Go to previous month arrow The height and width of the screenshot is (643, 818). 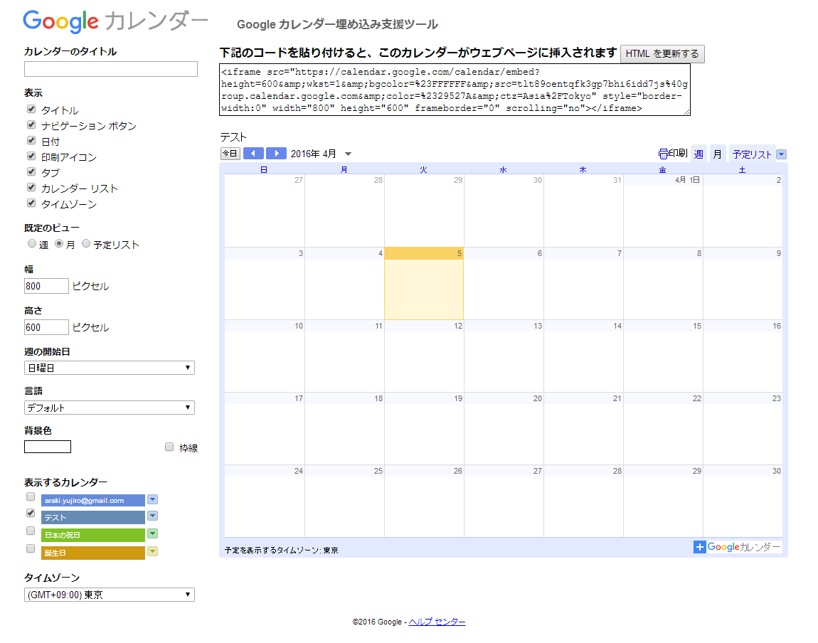click(253, 154)
